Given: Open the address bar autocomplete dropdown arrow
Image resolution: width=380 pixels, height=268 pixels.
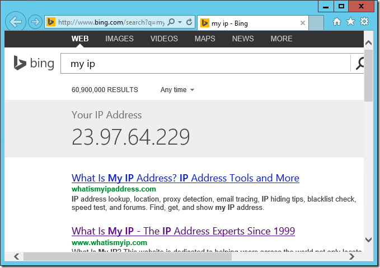Looking at the screenshot, I should 180,22.
